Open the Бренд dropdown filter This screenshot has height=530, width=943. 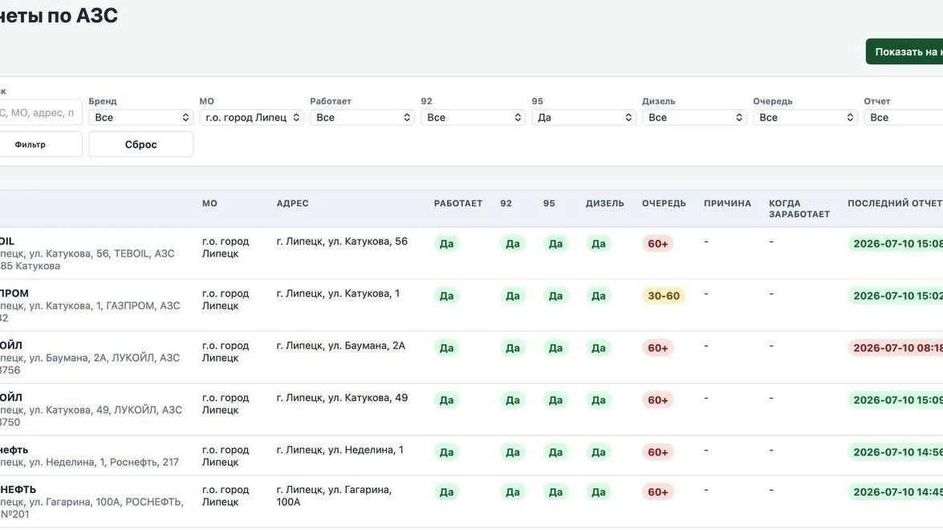[140, 117]
